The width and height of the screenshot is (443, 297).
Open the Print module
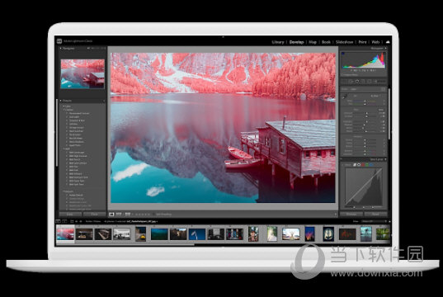(x=362, y=42)
